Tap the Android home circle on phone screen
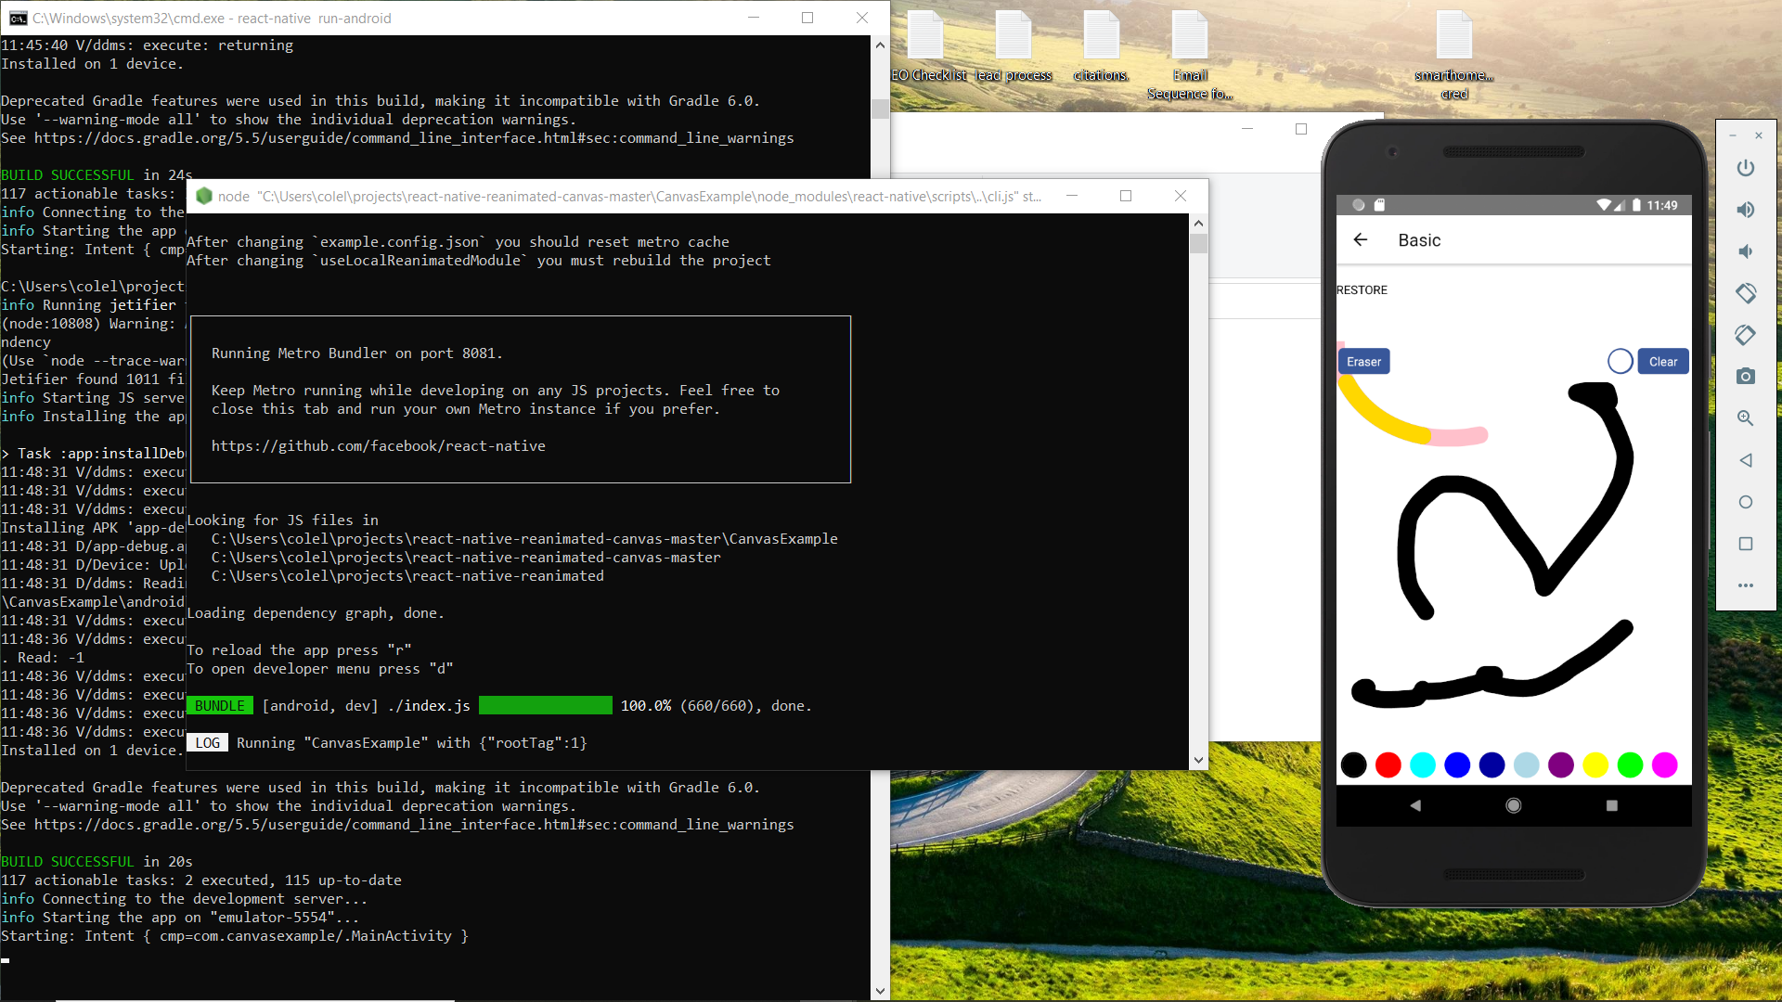The image size is (1782, 1002). click(1514, 805)
